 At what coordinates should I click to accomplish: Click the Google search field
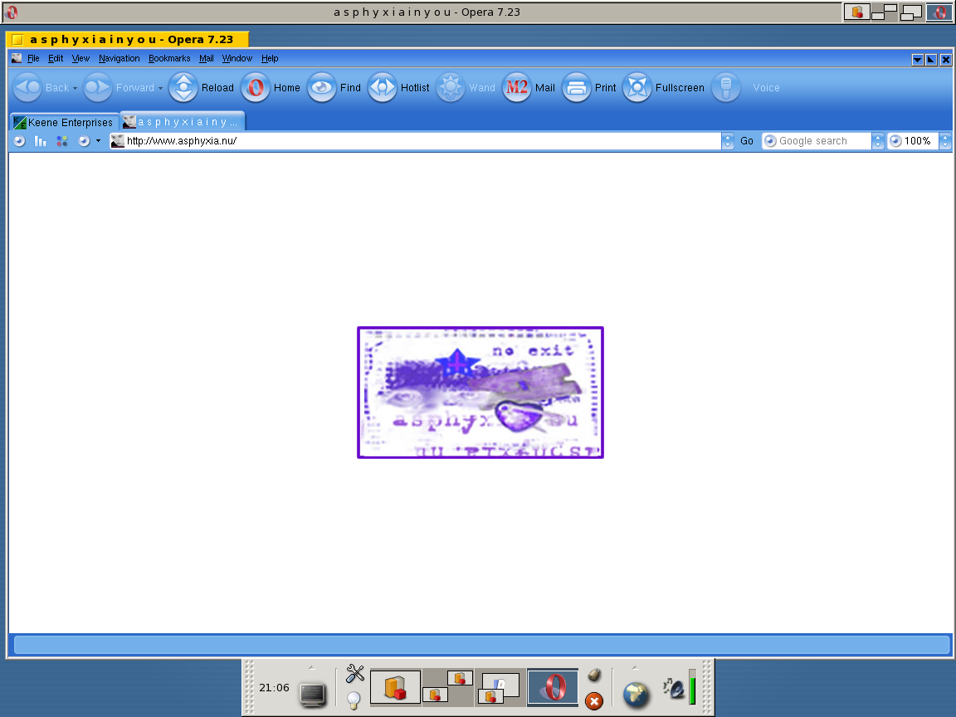click(x=817, y=141)
